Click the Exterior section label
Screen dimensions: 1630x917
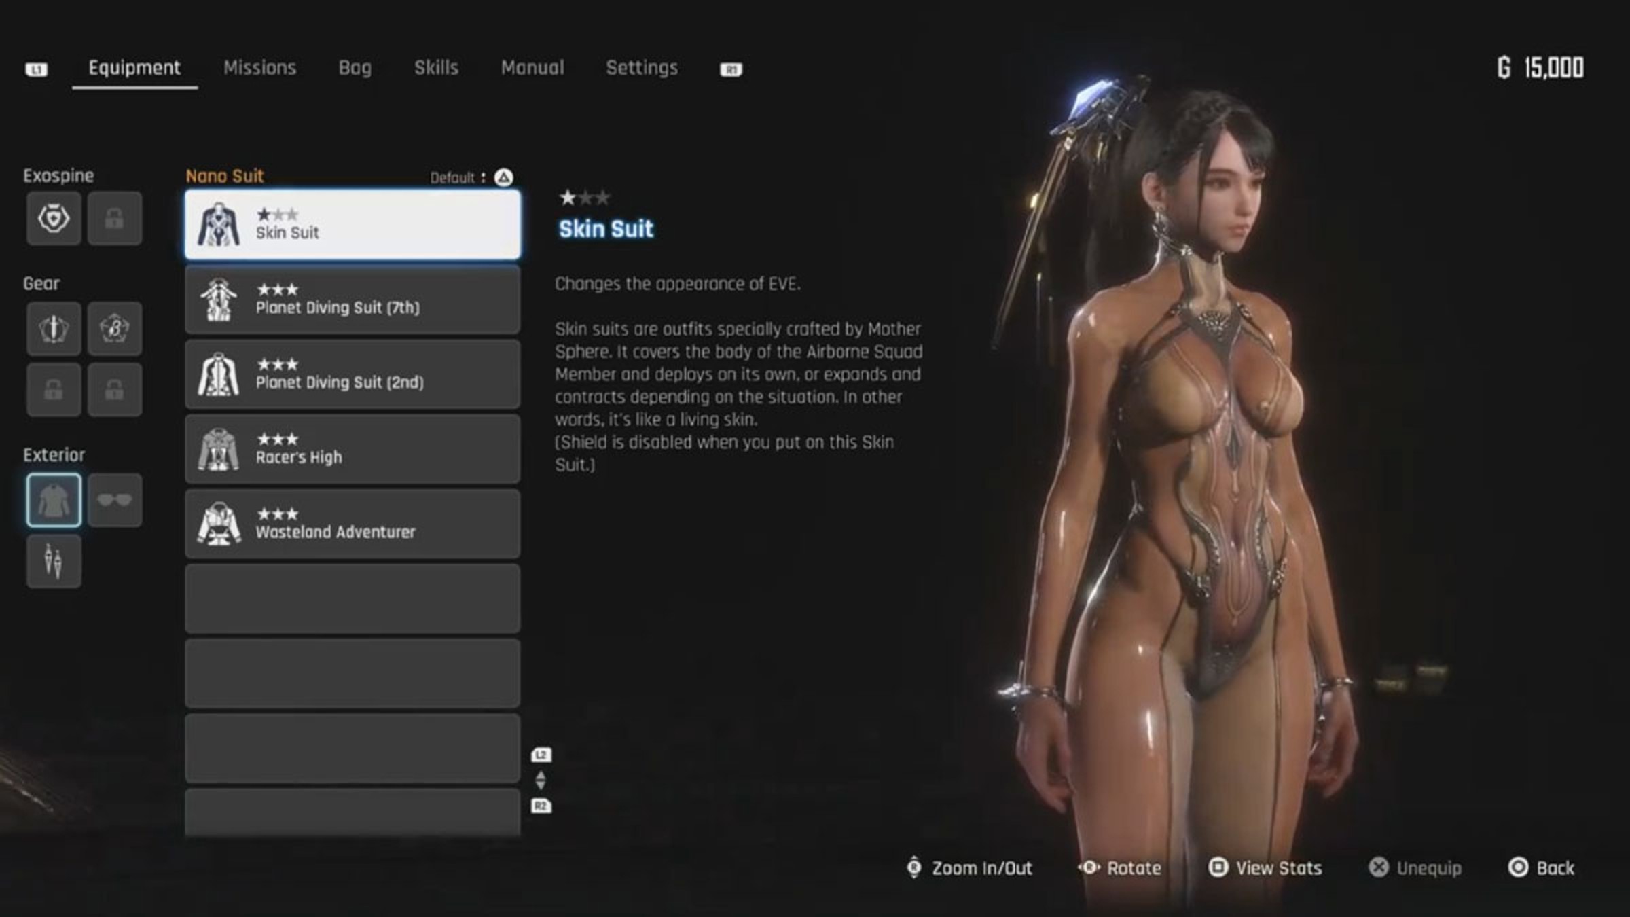(54, 455)
